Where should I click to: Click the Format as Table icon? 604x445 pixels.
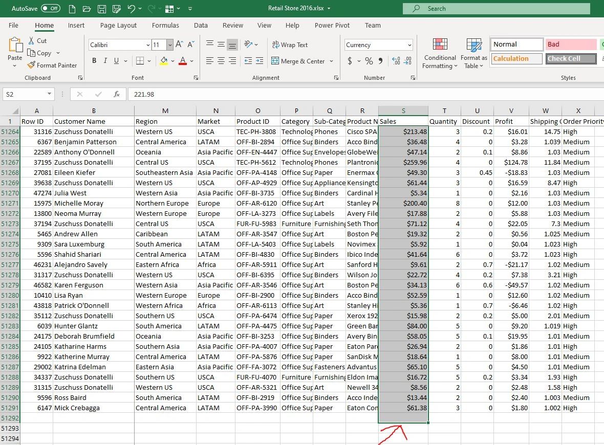coord(473,44)
